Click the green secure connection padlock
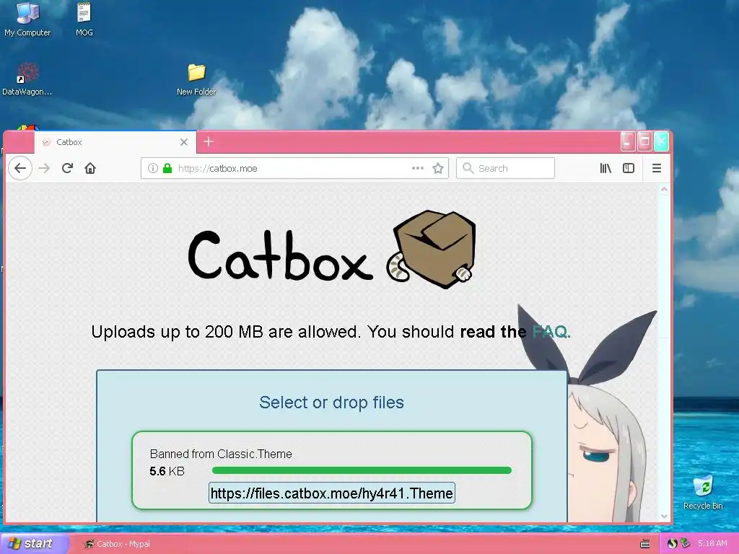 [167, 168]
